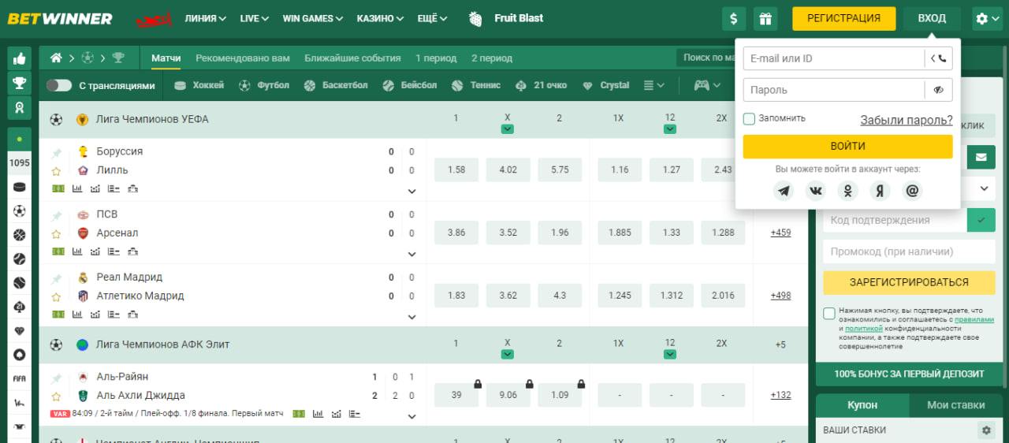The width and height of the screenshot is (1009, 443).
Task: Open the trophy icon in left sidebar
Action: 20,83
